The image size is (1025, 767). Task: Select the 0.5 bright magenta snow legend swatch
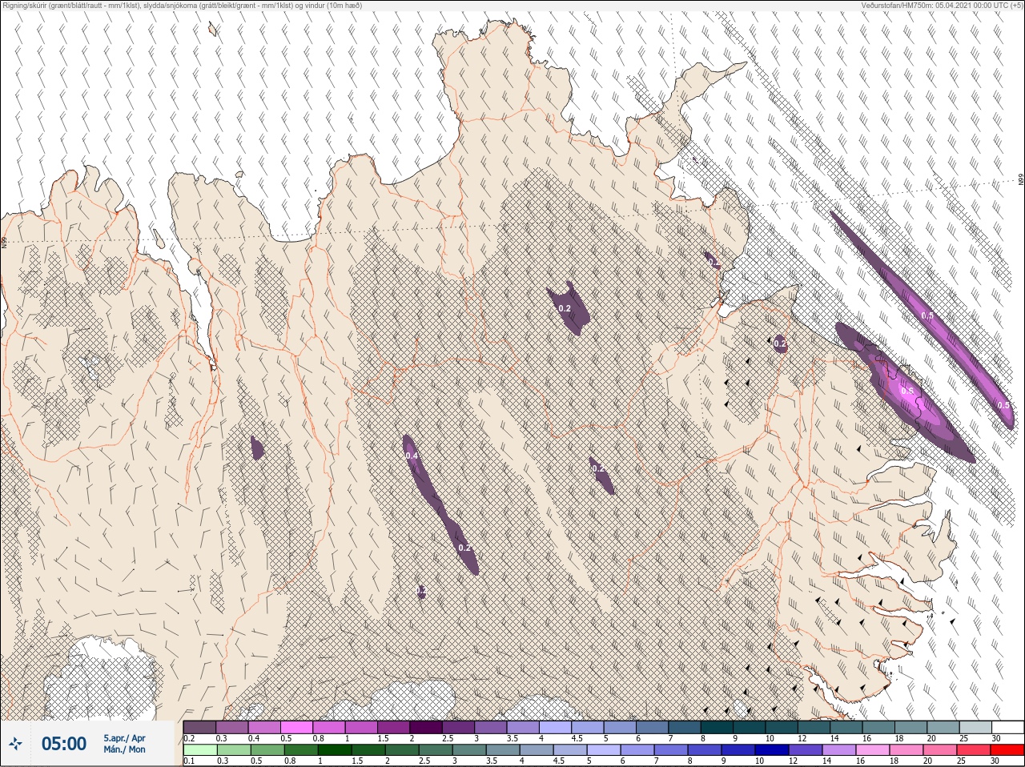coord(296,727)
